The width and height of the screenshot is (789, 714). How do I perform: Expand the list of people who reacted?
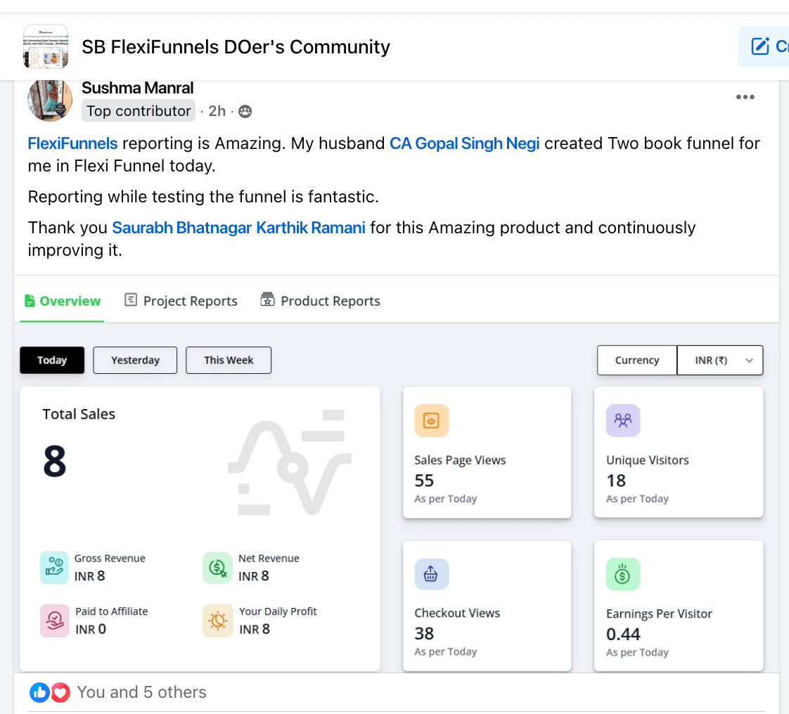(x=141, y=692)
